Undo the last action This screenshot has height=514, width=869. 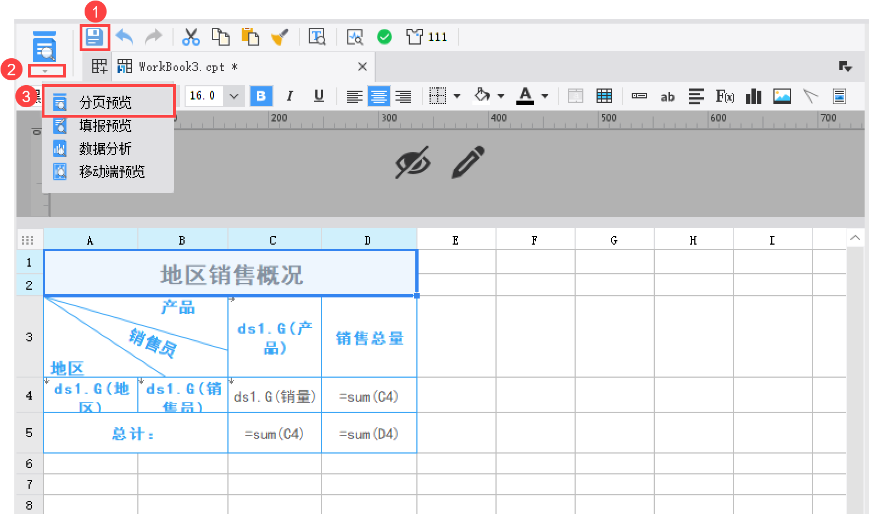tap(125, 37)
